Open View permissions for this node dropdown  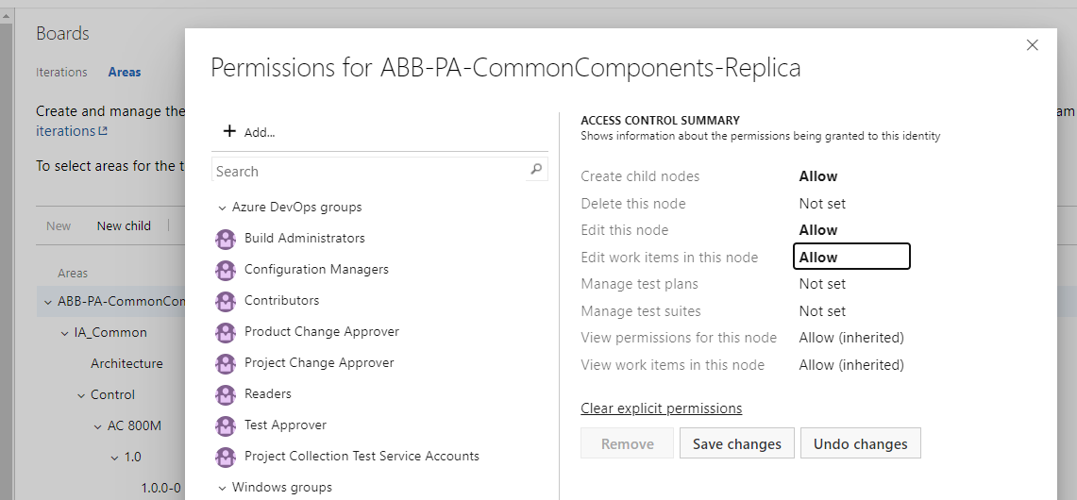(x=851, y=338)
